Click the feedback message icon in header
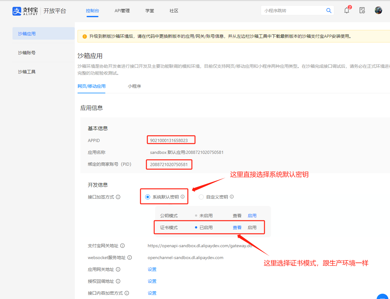The width and height of the screenshot is (390, 299). [362, 10]
